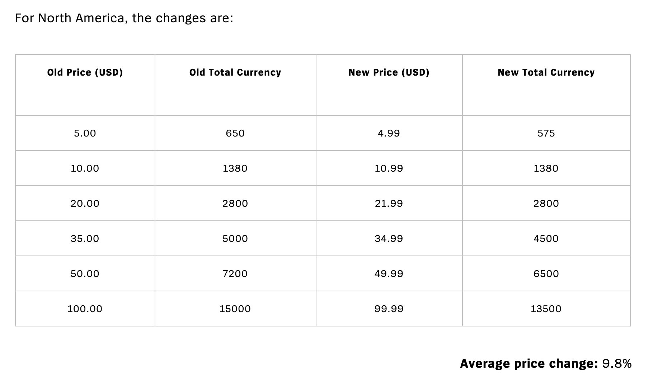Click the 13500 new total currency cell
653x382 pixels.
coord(546,309)
